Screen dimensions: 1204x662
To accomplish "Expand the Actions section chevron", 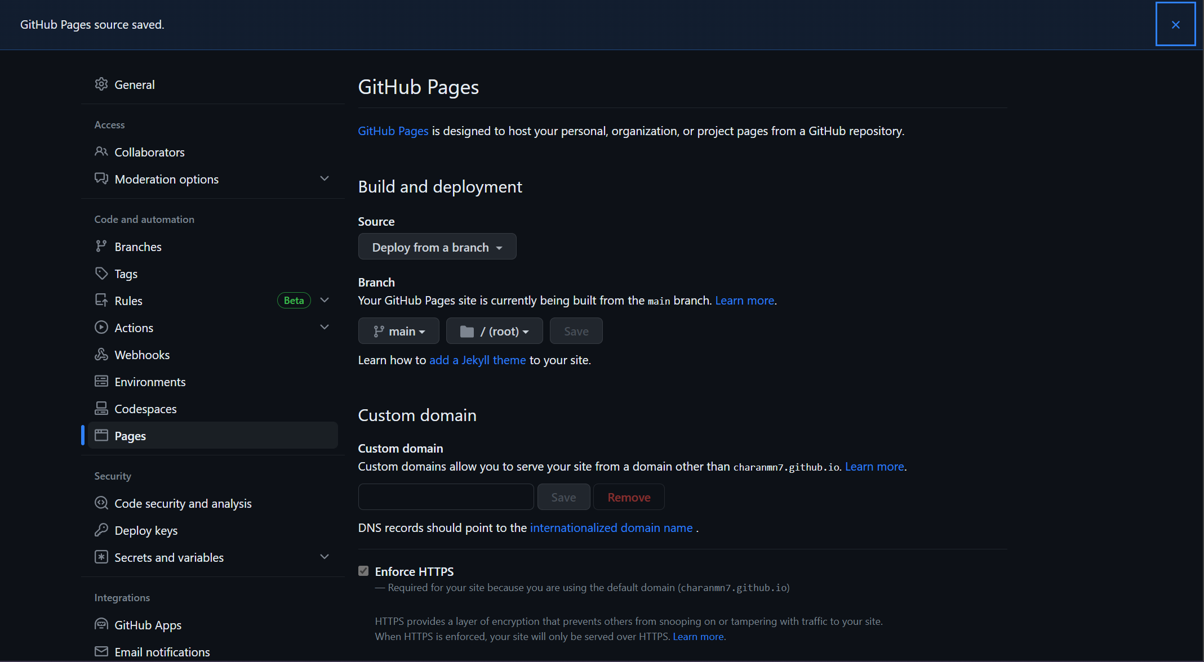I will coord(324,327).
